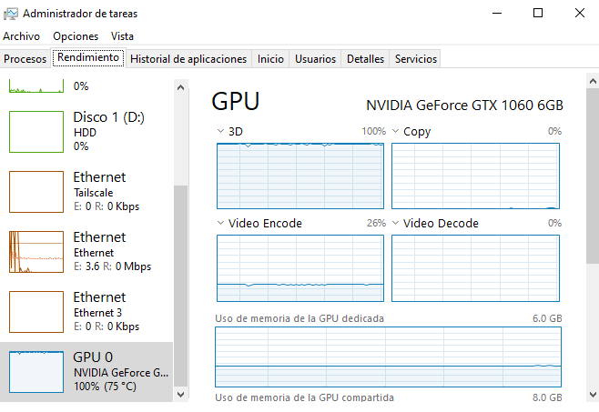Screen dimensions: 599x412
Task: Select the Disco 1 (D:) graph thumbnail
Action: 36,132
